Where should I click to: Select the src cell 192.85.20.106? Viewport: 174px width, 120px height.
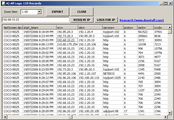pos(67,74)
